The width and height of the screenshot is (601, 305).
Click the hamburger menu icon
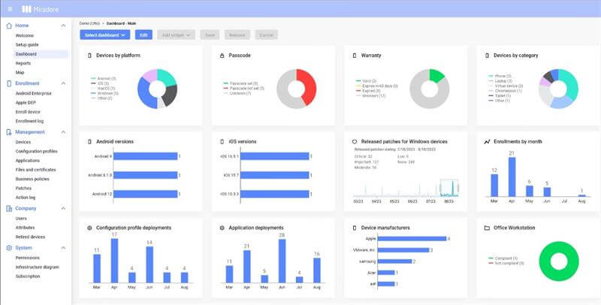point(10,9)
